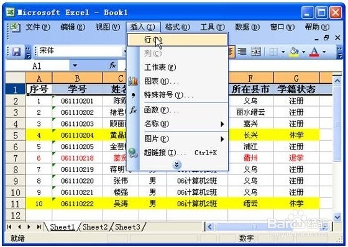The width and height of the screenshot is (348, 247).
Task: Open the formatting toolbar options at far right
Action: (339, 52)
